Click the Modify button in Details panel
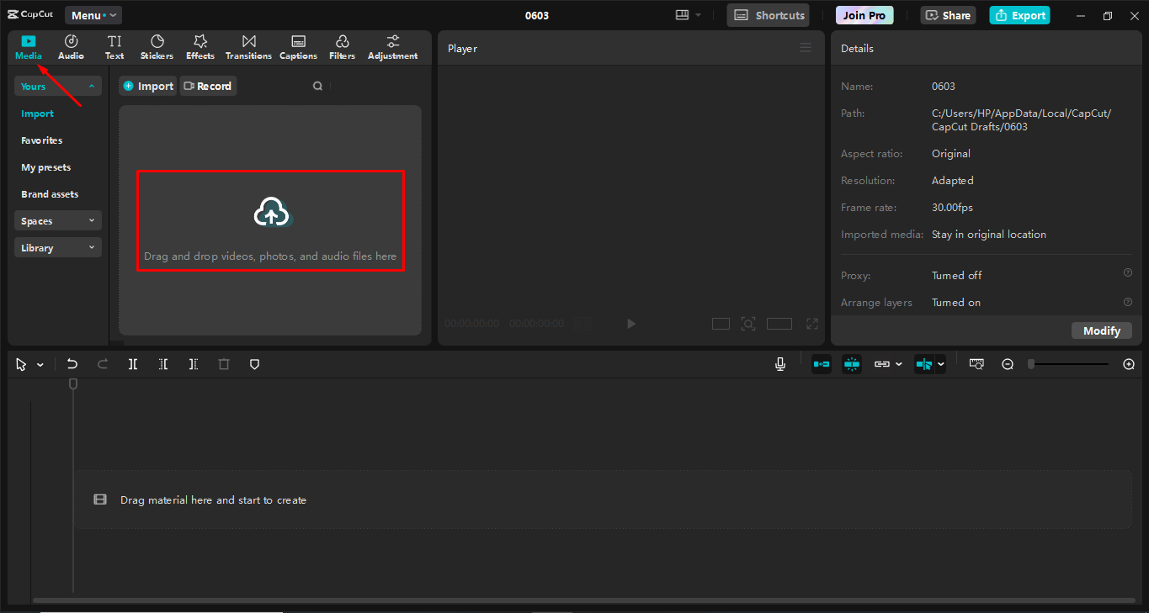Image resolution: width=1149 pixels, height=613 pixels. coord(1102,330)
